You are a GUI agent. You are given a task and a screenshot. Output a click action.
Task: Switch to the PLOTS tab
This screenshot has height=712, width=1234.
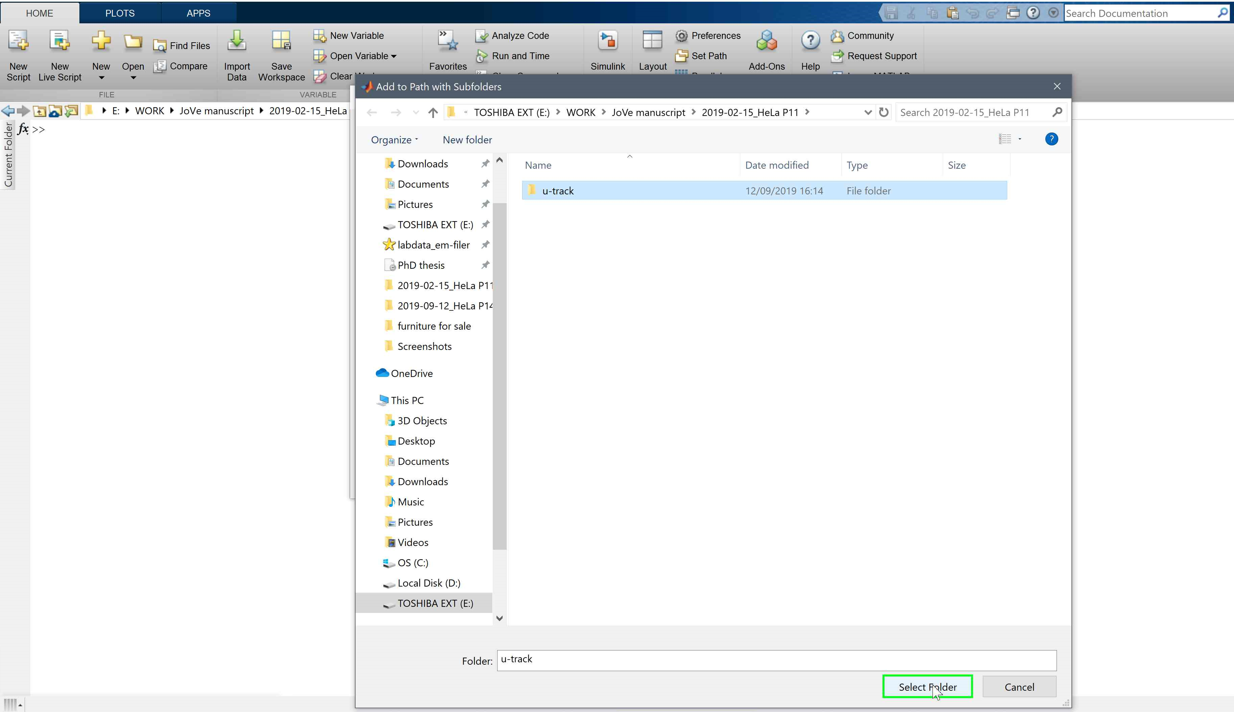[x=120, y=13]
